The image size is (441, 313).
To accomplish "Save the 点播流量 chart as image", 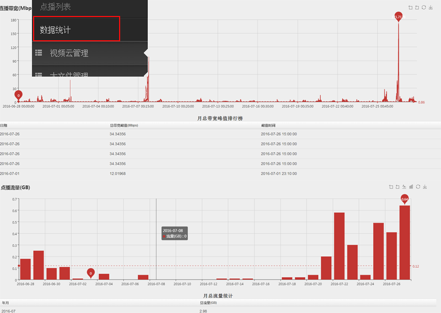I will tap(425, 187).
